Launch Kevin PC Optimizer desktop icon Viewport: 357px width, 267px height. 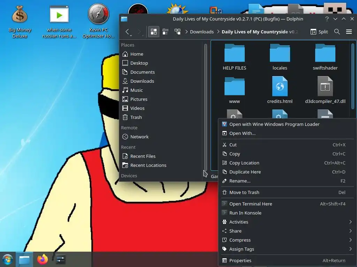point(98,22)
